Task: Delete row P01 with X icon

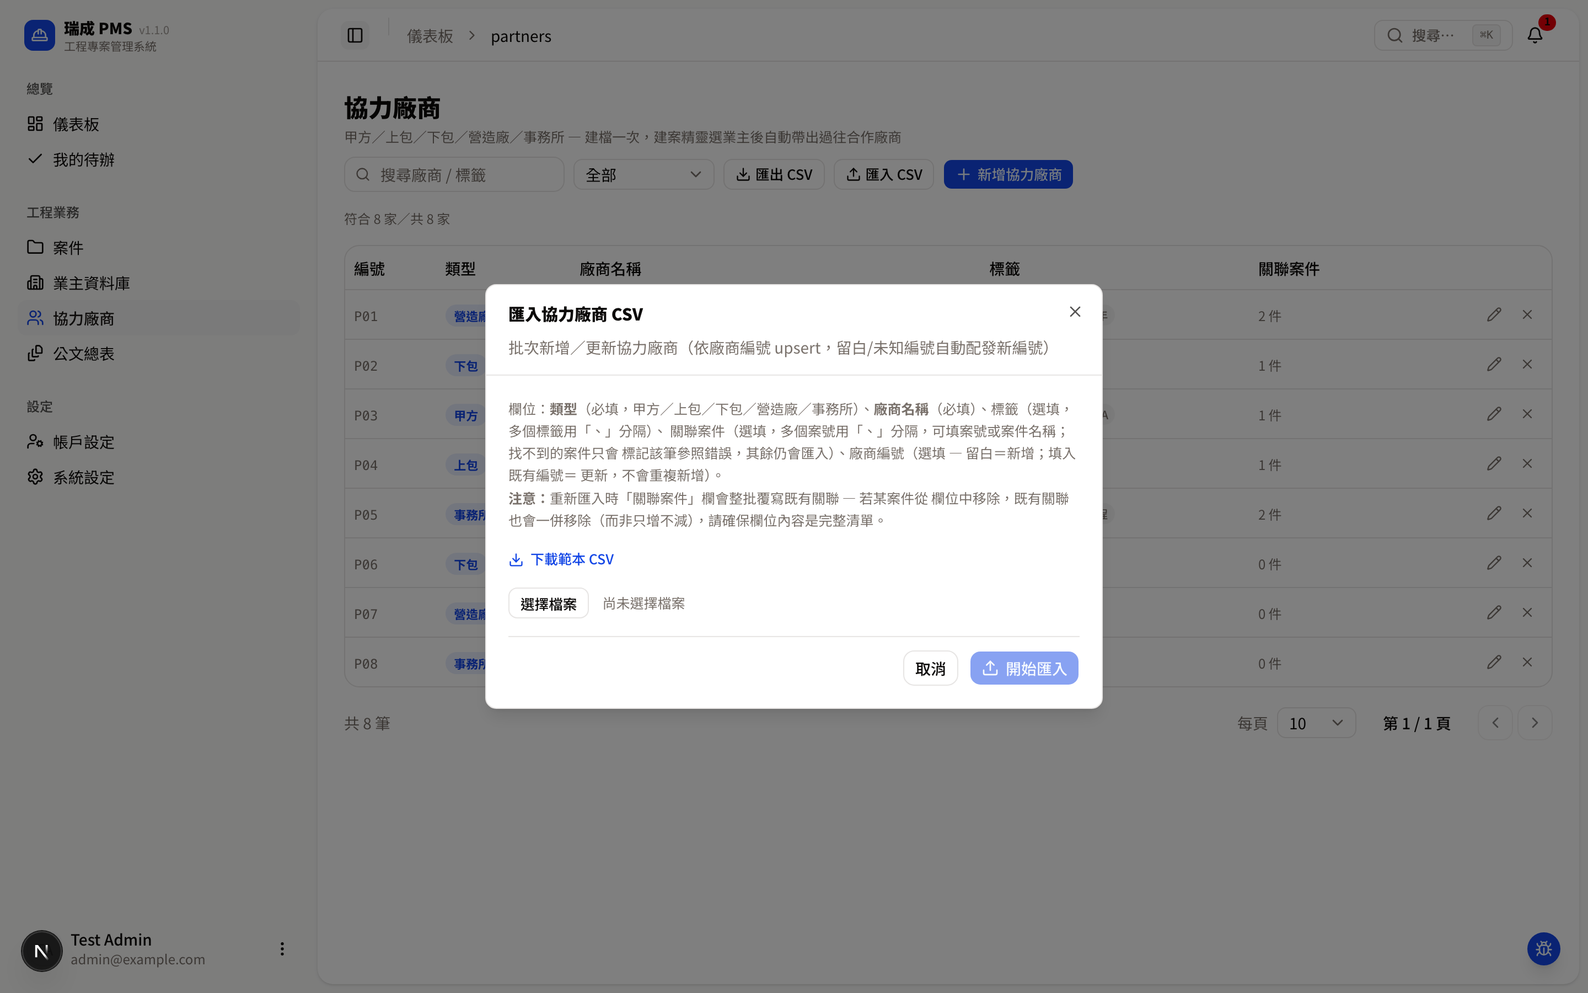Action: pos(1528,315)
